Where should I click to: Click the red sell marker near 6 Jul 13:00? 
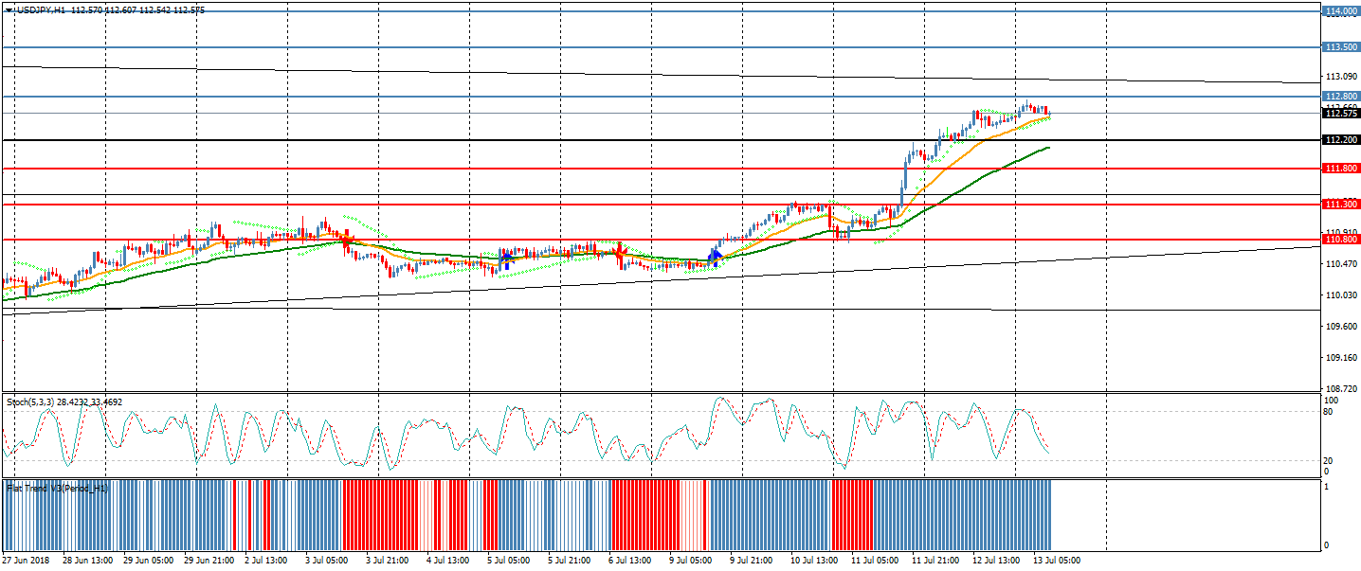(x=619, y=253)
